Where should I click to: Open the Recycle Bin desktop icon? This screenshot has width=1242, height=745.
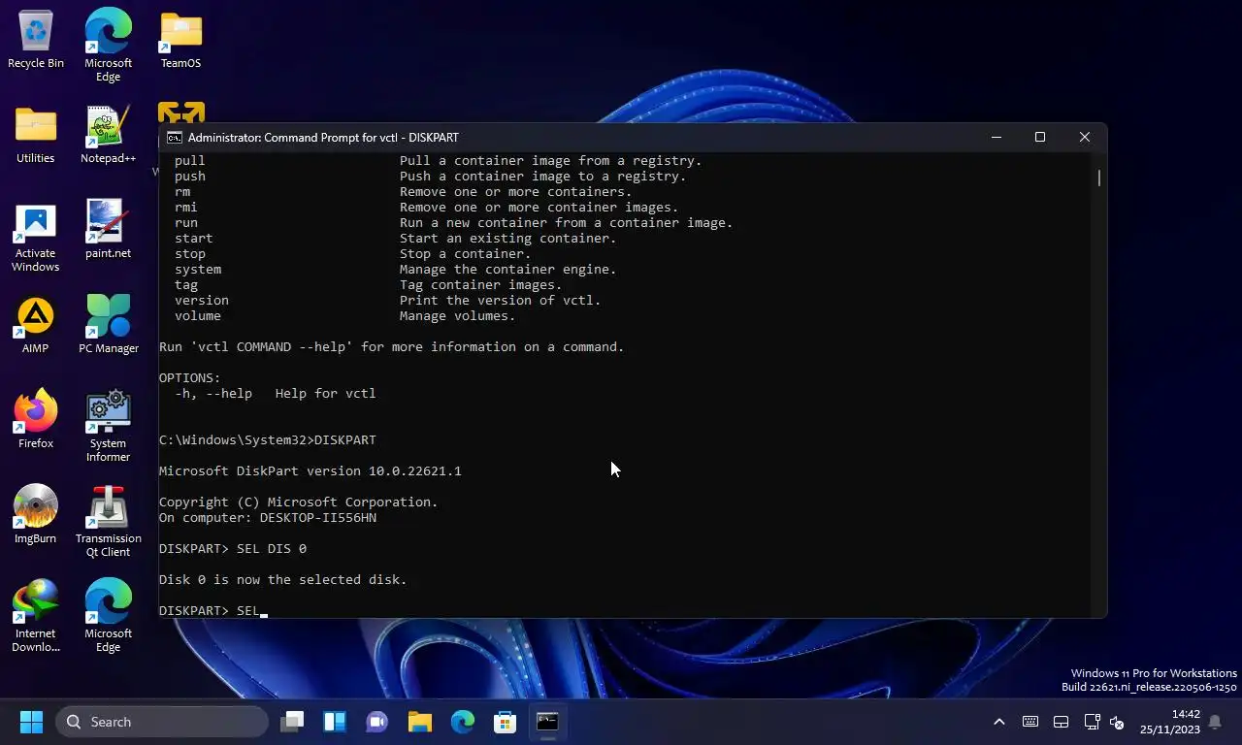36,40
